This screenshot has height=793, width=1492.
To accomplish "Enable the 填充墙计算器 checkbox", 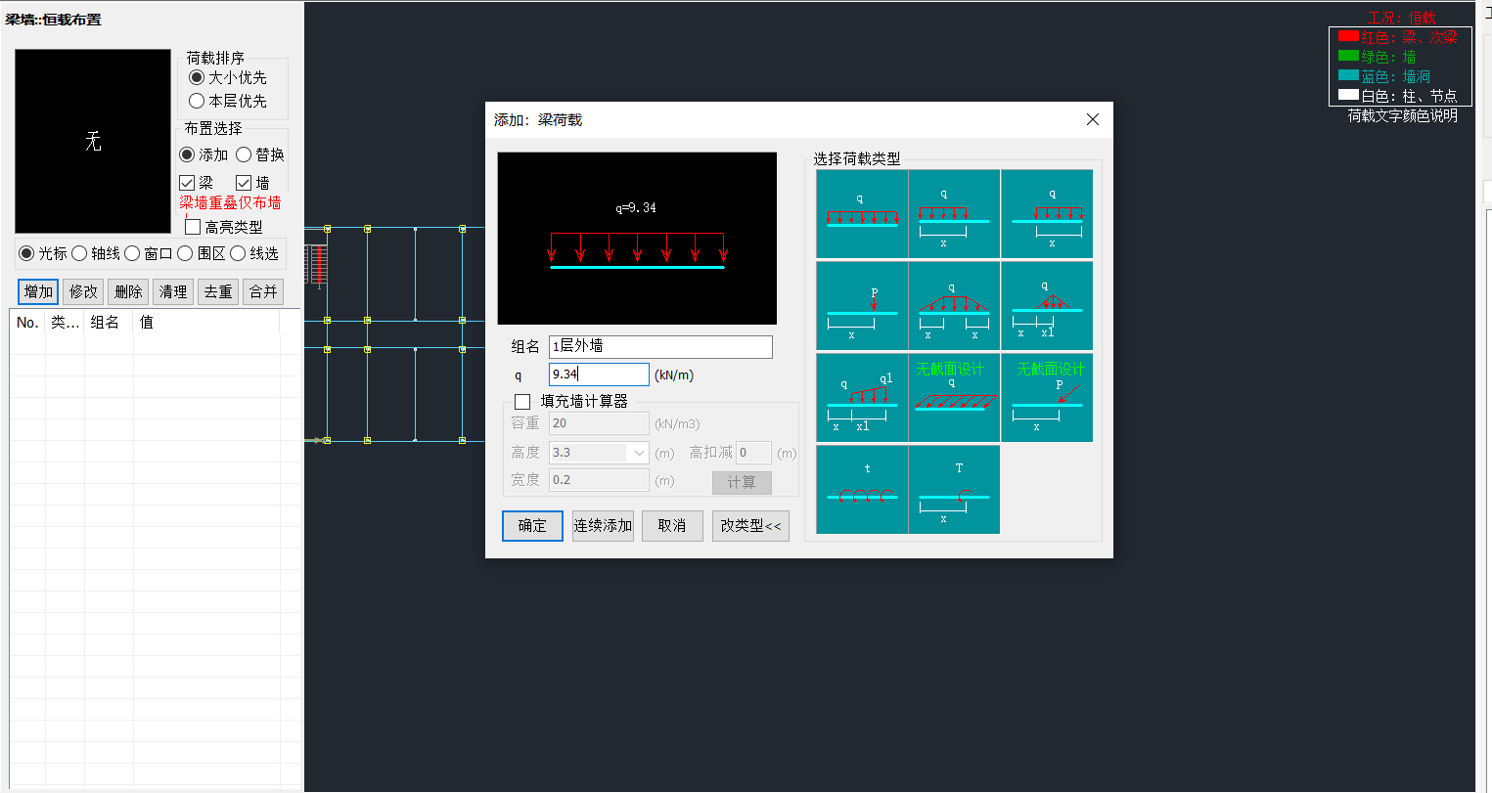I will (522, 402).
